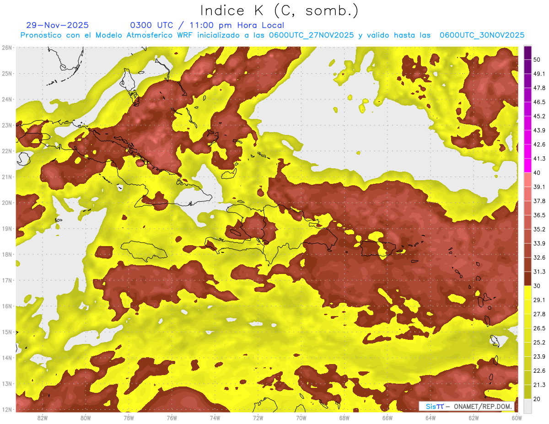The height and width of the screenshot is (424, 549).
Task: Click the "Sistt - ONAMET/REP.DOM." credit label
Action: click(x=467, y=406)
